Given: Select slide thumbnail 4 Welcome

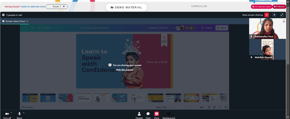Looking at the screenshot, I should coord(84,98).
